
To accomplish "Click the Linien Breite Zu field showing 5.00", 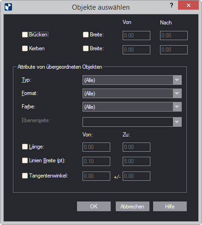I will (x=137, y=161).
